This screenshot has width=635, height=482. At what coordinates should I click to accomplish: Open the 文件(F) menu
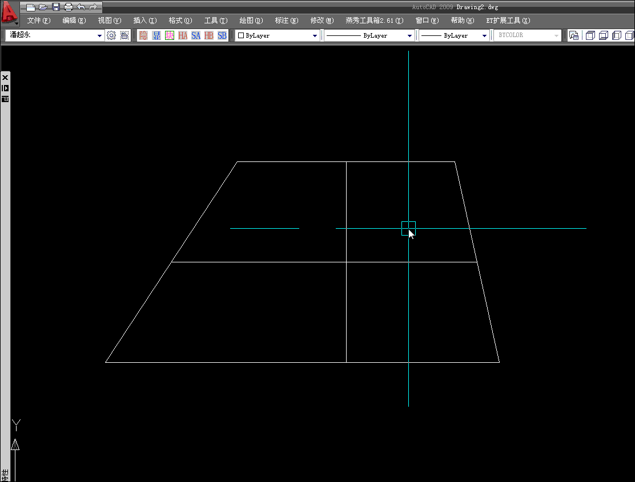(38, 20)
